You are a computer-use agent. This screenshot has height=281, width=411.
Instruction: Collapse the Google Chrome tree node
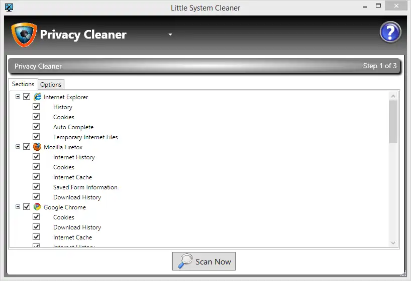point(18,207)
